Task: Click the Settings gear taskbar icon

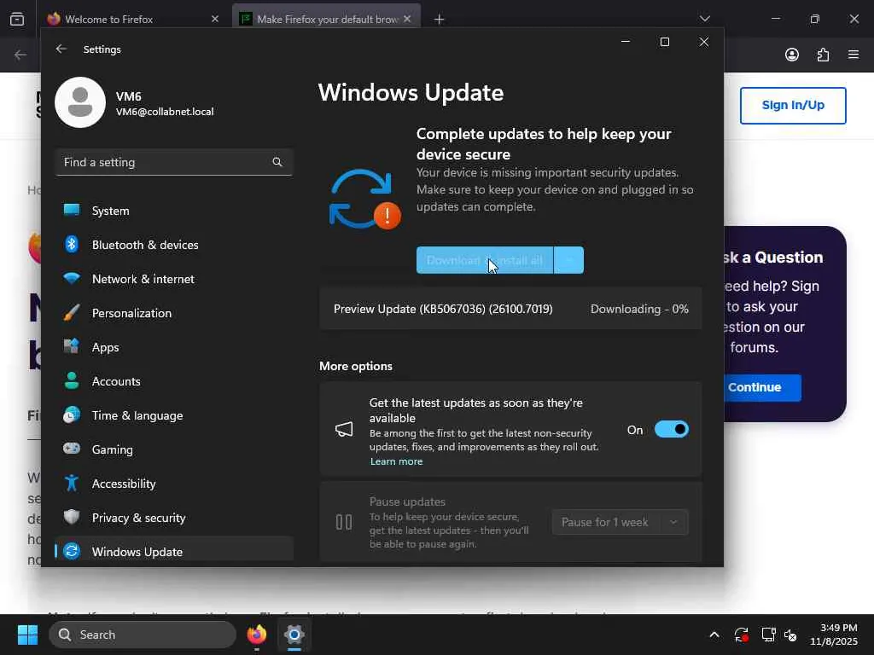Action: coord(294,635)
